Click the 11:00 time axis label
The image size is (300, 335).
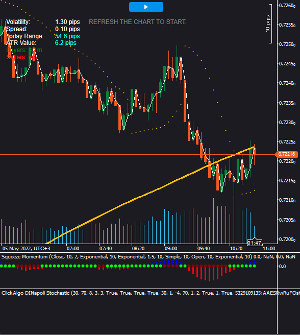pyautogui.click(x=269, y=249)
